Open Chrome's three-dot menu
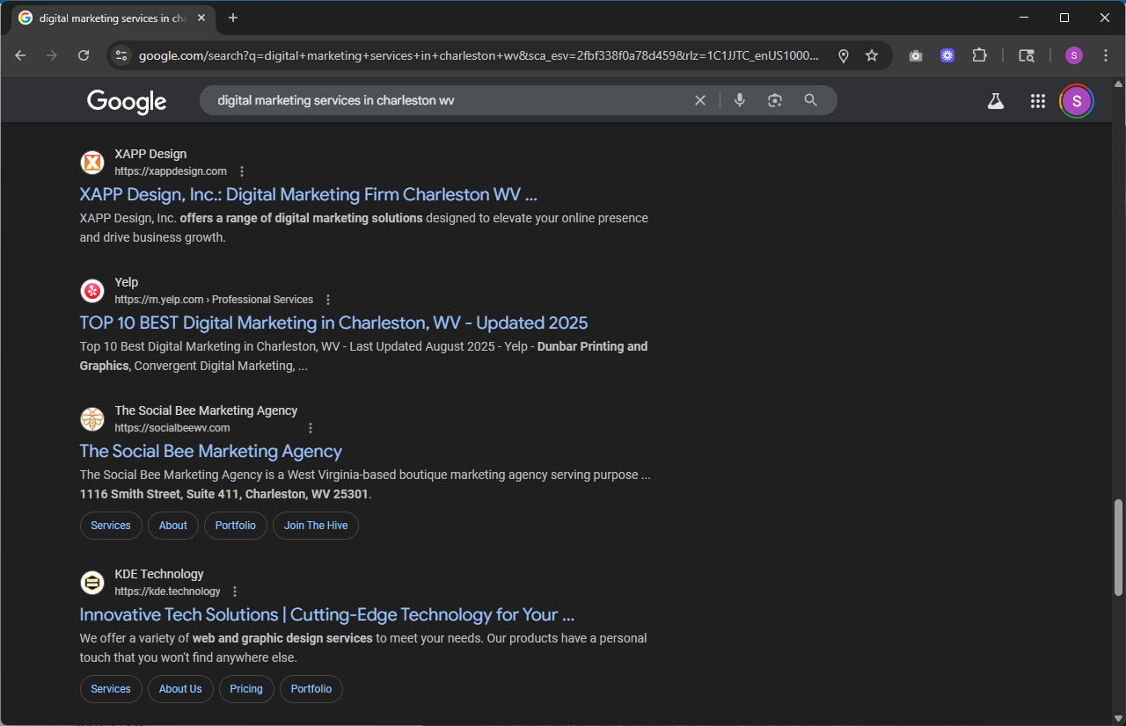The image size is (1126, 726). click(x=1106, y=55)
